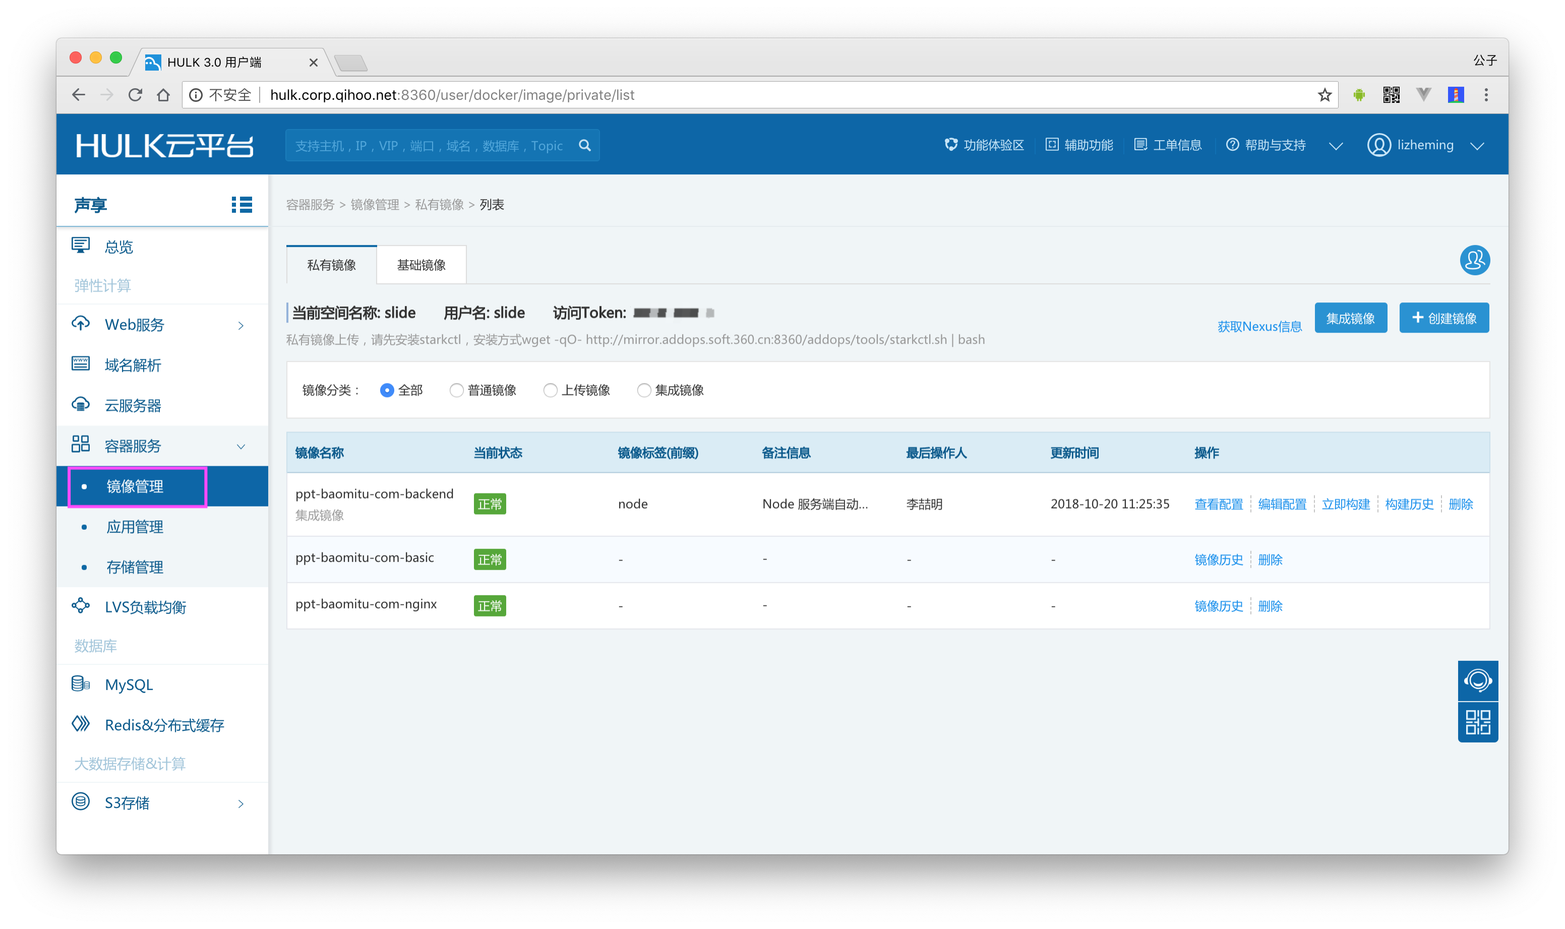Click 立即构建 for ppt-baomitu-com-backend

tap(1345, 504)
